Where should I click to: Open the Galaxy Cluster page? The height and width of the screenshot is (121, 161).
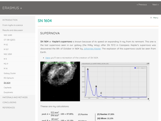[x=10, y=73]
